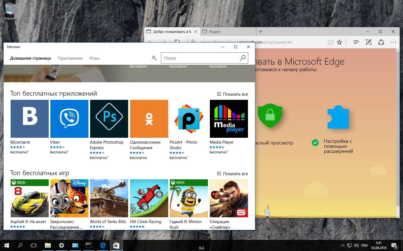
Task: Open the Windows Start menu
Action: (x=7, y=245)
